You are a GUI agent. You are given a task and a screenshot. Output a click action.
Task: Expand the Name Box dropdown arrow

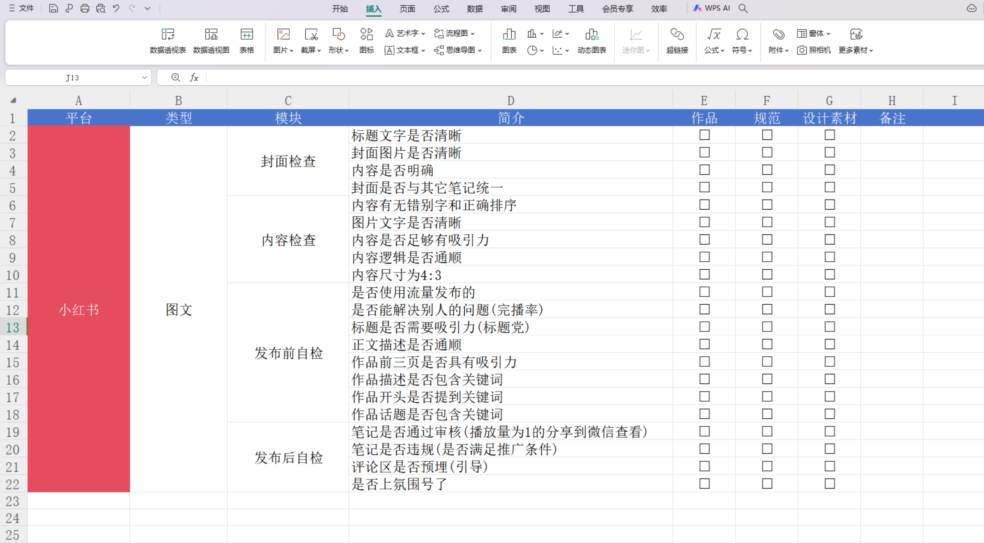144,77
